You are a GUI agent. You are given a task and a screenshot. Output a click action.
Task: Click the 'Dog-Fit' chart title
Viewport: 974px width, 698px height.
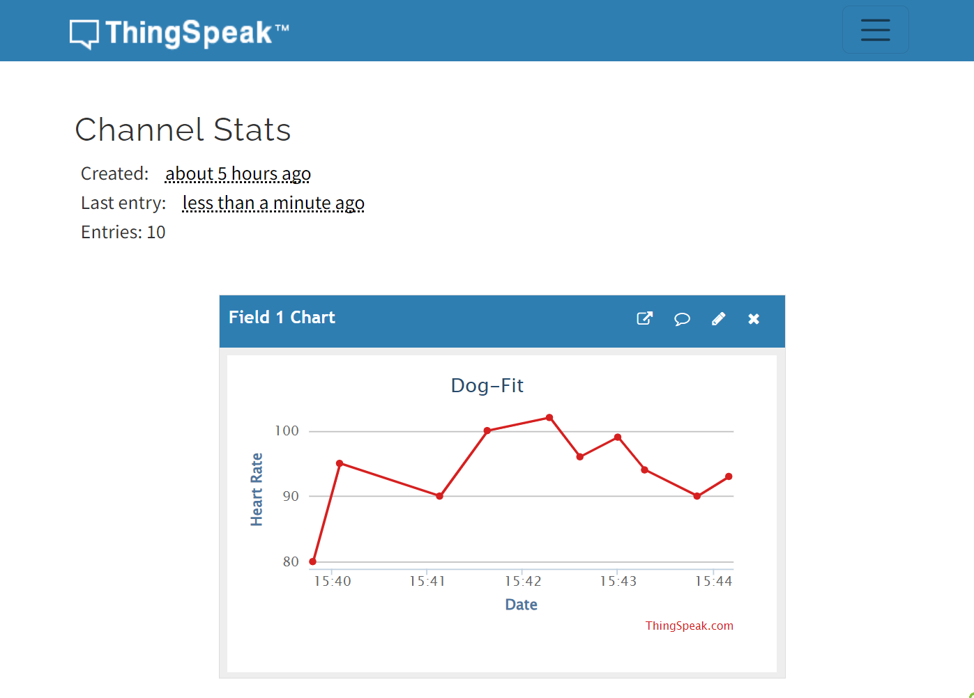[x=487, y=385]
